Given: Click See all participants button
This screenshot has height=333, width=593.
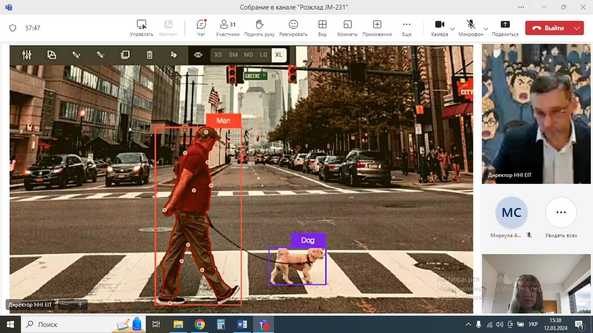Looking at the screenshot, I should tap(561, 212).
